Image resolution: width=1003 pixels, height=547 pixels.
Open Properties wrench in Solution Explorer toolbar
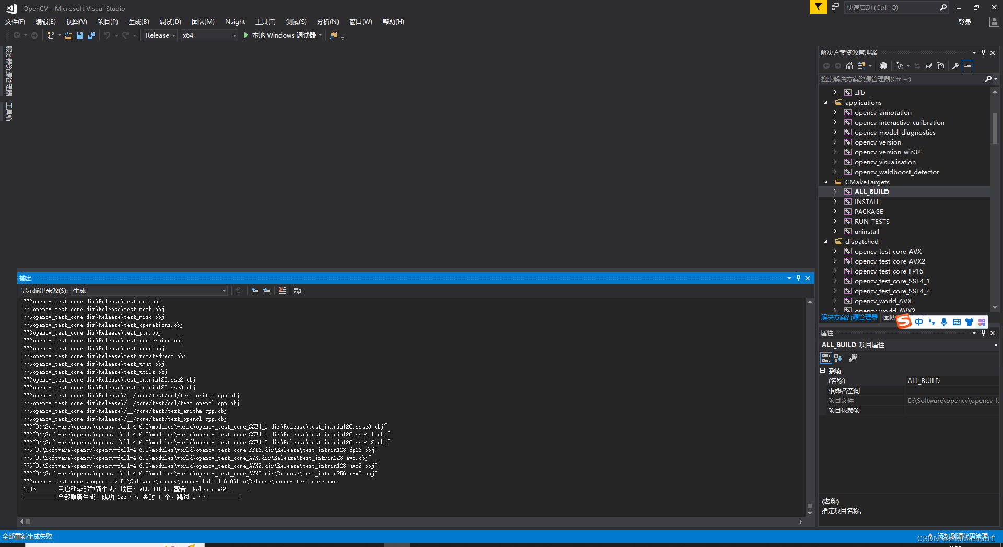pos(955,66)
